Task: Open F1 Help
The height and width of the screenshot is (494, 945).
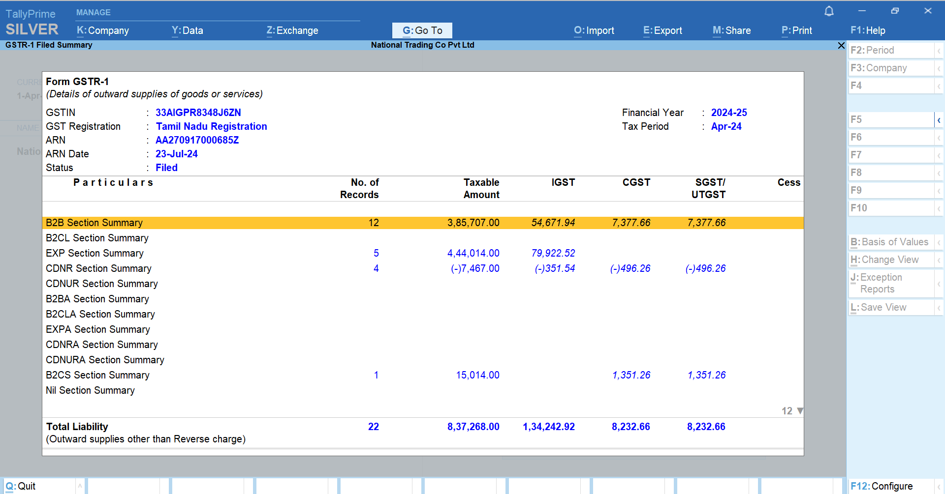Action: (867, 30)
